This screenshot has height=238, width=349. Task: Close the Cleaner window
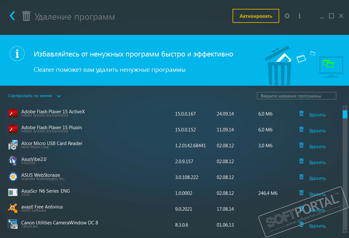point(341,16)
